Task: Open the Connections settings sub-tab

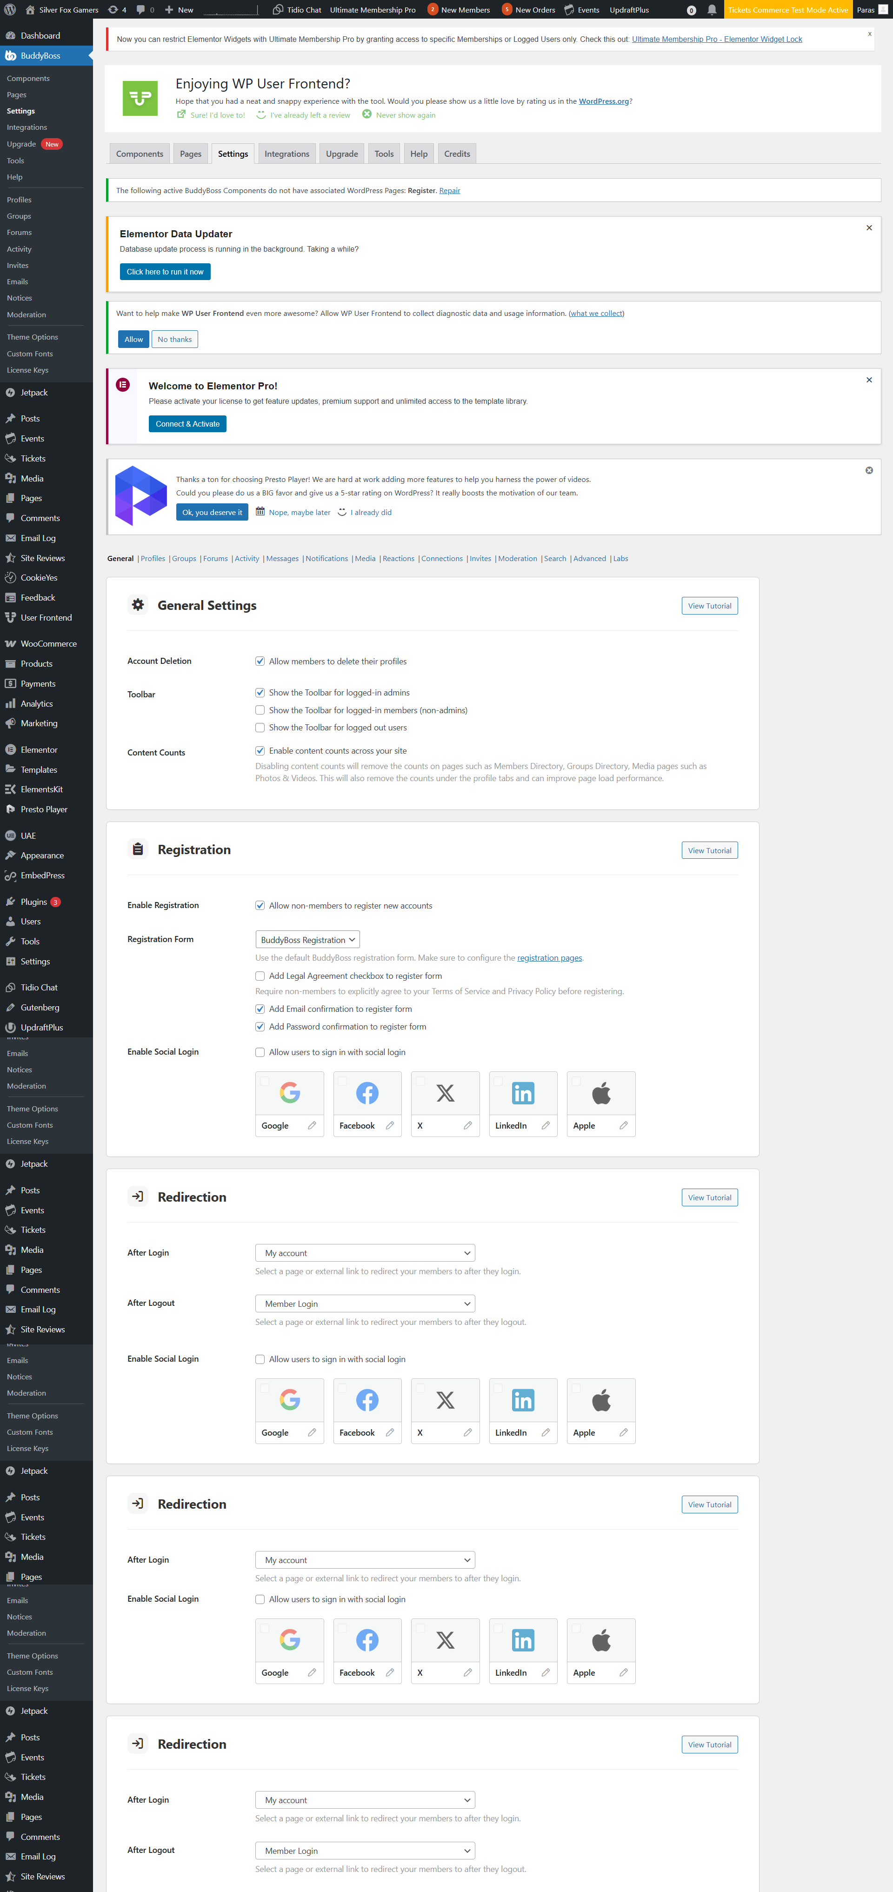Action: click(x=442, y=558)
